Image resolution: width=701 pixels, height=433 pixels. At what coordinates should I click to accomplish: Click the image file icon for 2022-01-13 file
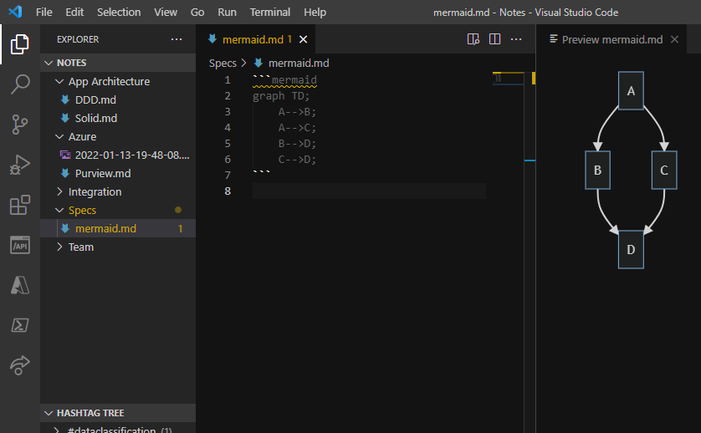65,155
